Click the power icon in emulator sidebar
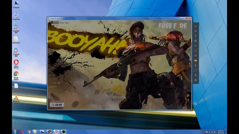Image resolution: width=239 pixels, height=134 pixels. click(196, 26)
